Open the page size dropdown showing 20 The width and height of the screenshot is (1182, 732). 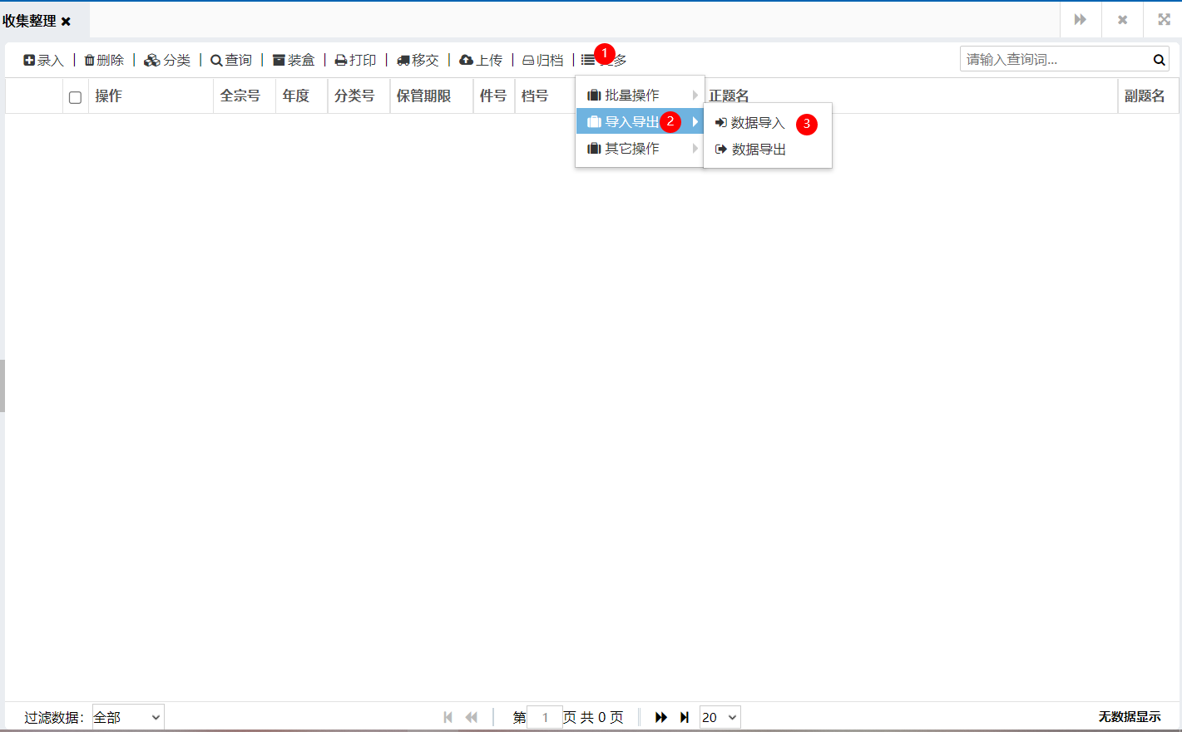click(x=720, y=717)
